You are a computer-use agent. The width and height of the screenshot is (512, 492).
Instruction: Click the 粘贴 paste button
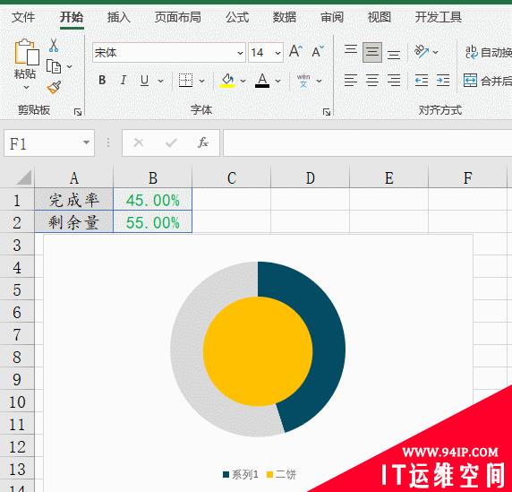pyautogui.click(x=25, y=64)
